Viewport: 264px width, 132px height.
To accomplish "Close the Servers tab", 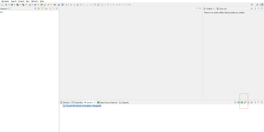I will point(95,103).
